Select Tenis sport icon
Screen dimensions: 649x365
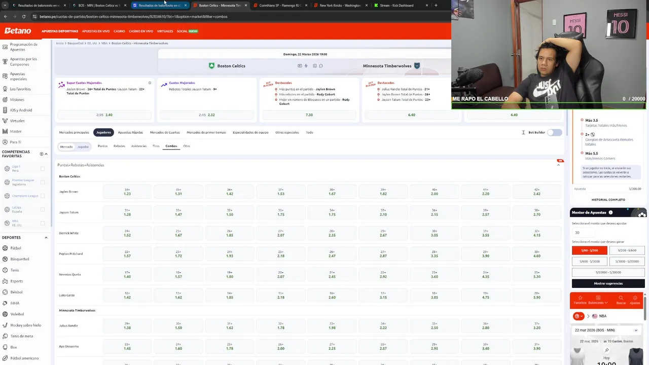tap(5, 270)
